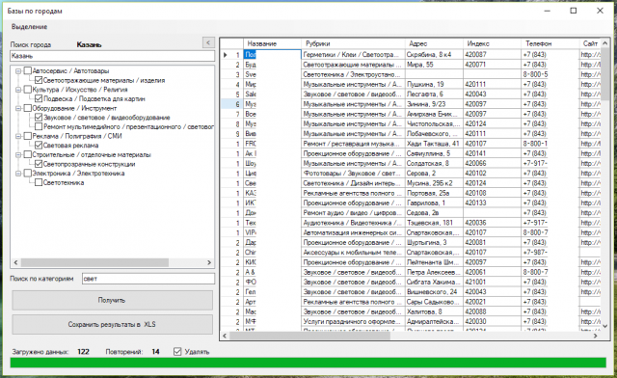Screen dimensions: 617x378
Task: Click the grid's horizontal scrollbar thumb
Action: click(x=309, y=336)
